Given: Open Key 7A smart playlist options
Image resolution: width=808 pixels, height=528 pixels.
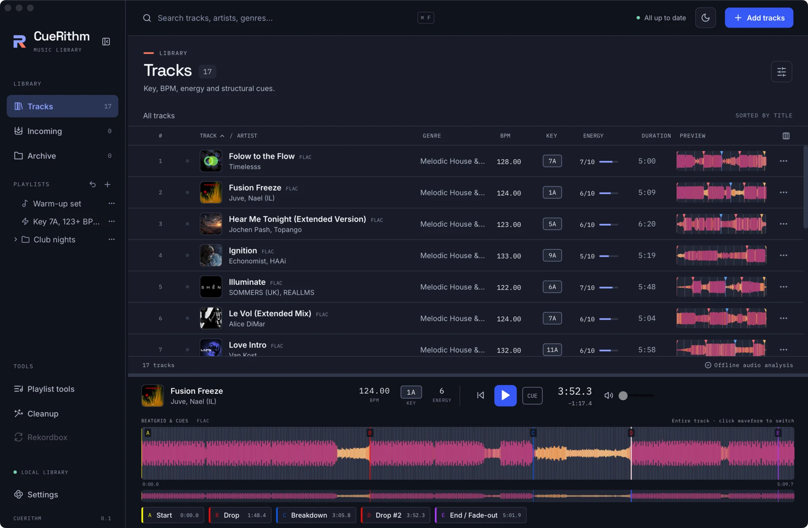Looking at the screenshot, I should pos(112,221).
